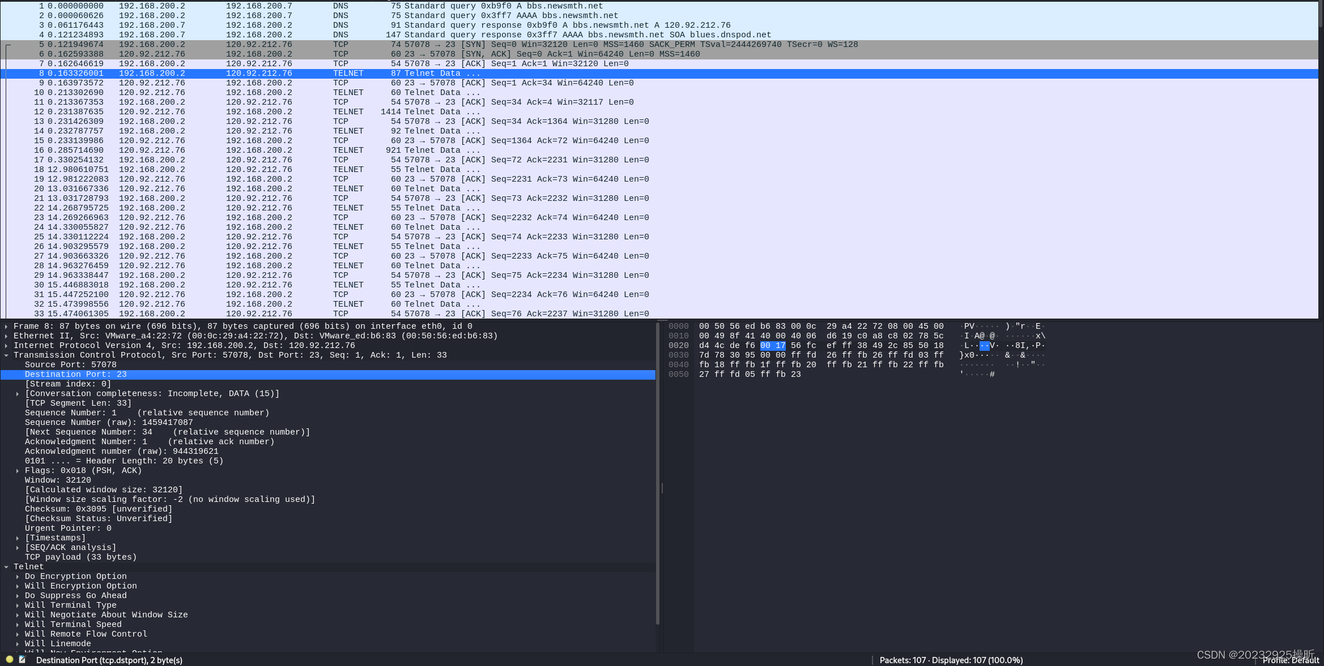
Task: Open expert information via yellow status circle
Action: tap(10, 660)
